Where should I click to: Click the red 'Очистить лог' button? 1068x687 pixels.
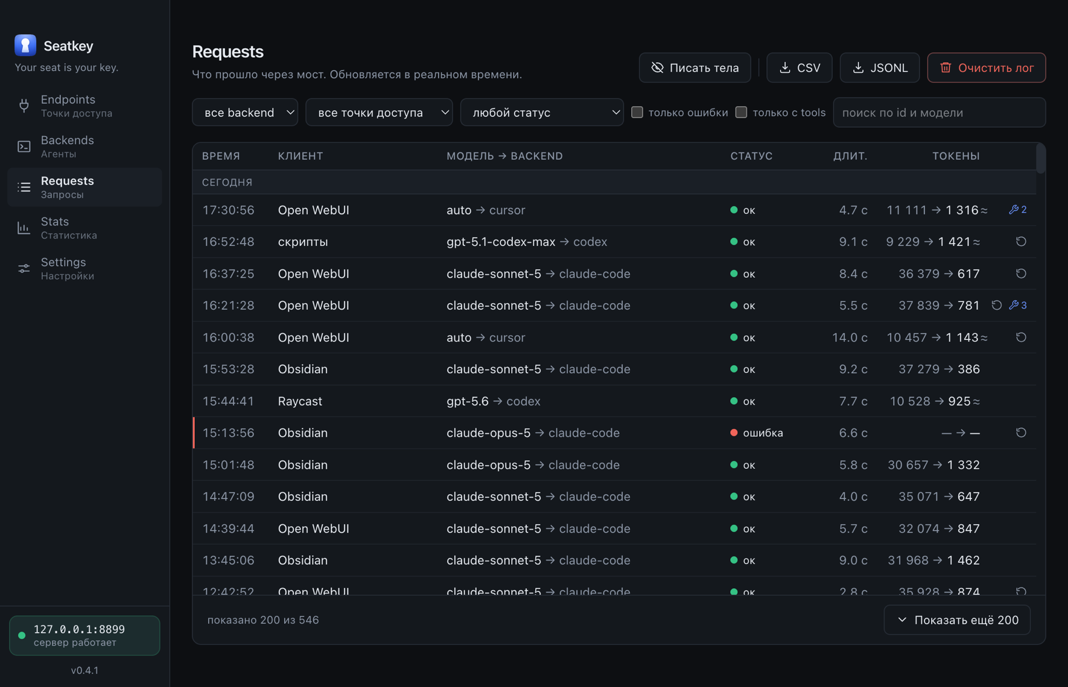pos(987,67)
